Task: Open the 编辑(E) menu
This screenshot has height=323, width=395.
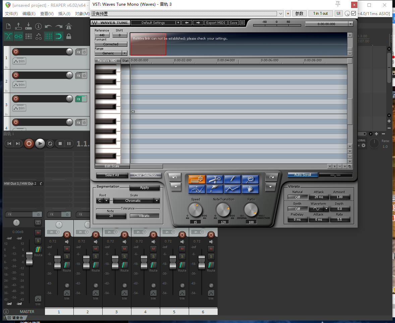Action: tap(29, 14)
